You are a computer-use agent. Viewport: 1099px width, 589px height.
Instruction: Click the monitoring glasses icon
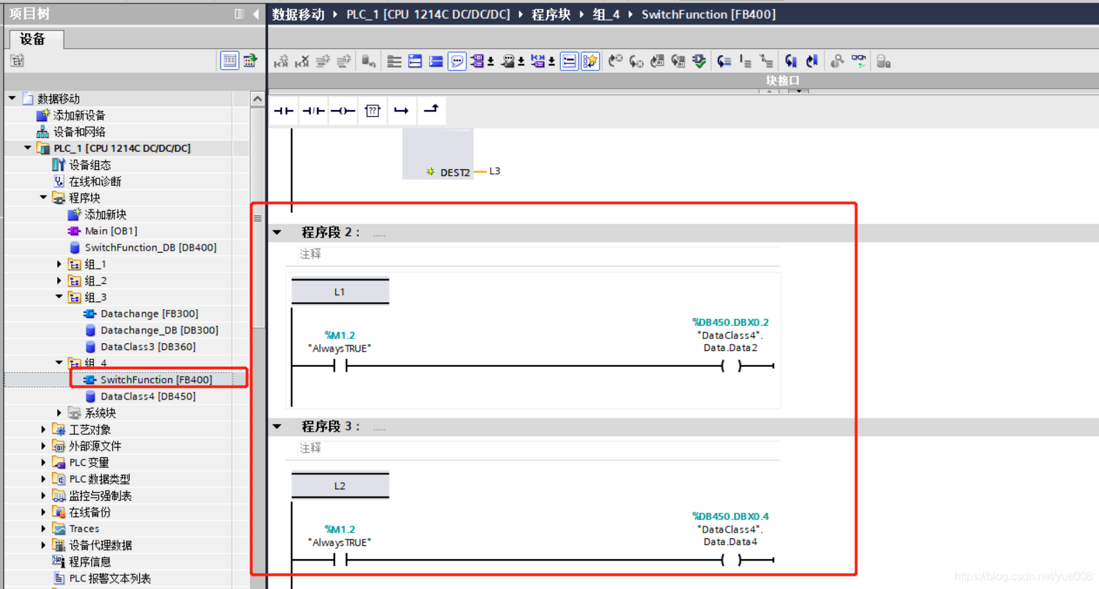859,61
